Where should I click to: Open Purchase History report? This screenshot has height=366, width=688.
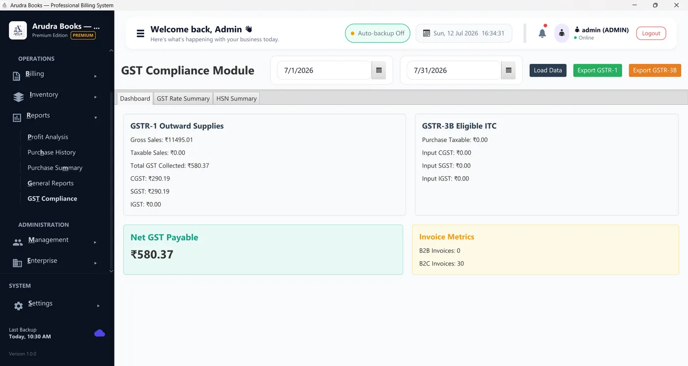pyautogui.click(x=52, y=152)
